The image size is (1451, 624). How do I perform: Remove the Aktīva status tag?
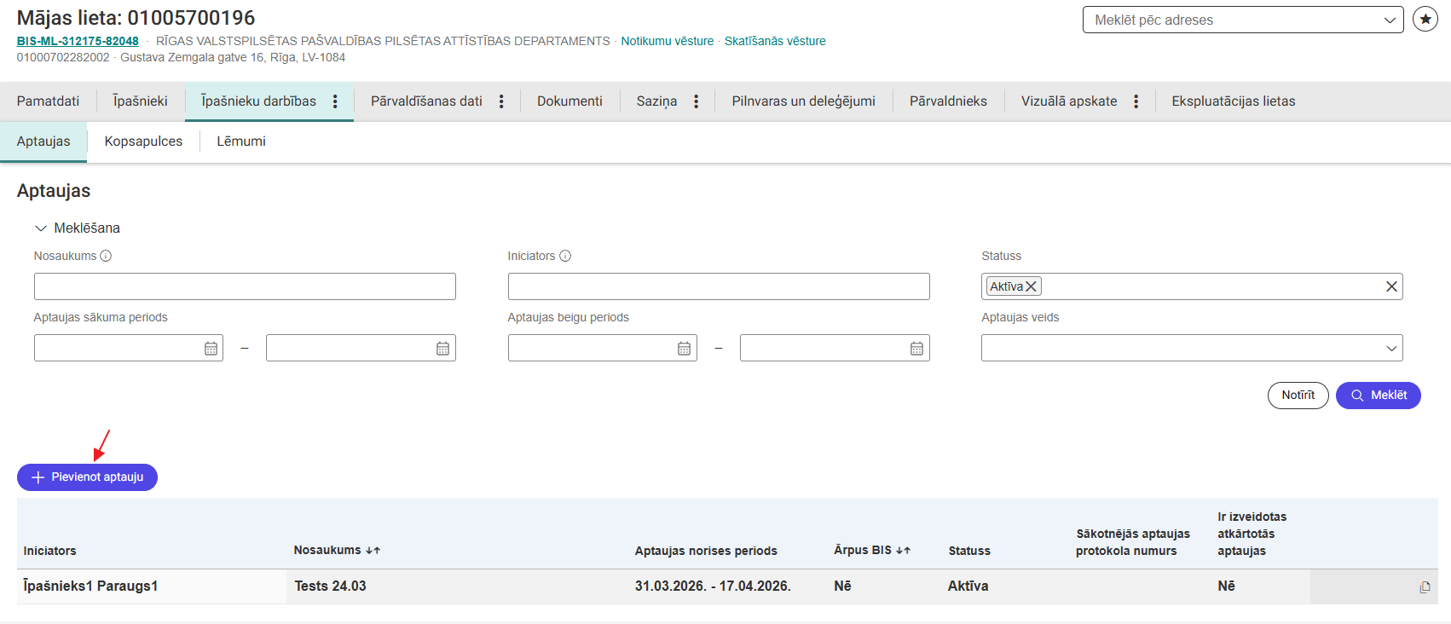pyautogui.click(x=1031, y=286)
